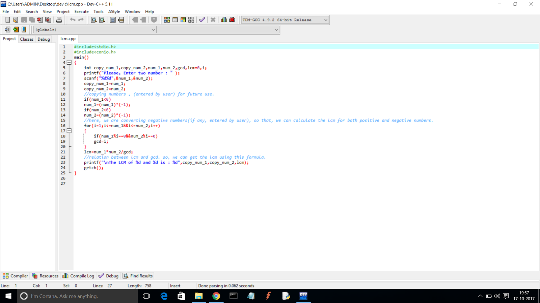Open the View menu
This screenshot has height=303, width=540.
47,11
